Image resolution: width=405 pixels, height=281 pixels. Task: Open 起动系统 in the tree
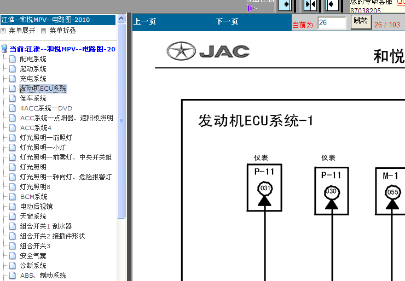(x=33, y=69)
